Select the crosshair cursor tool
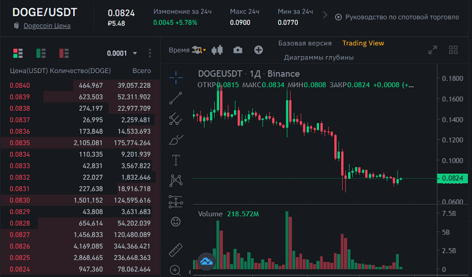Image resolution: width=472 pixels, height=277 pixels. (x=176, y=78)
